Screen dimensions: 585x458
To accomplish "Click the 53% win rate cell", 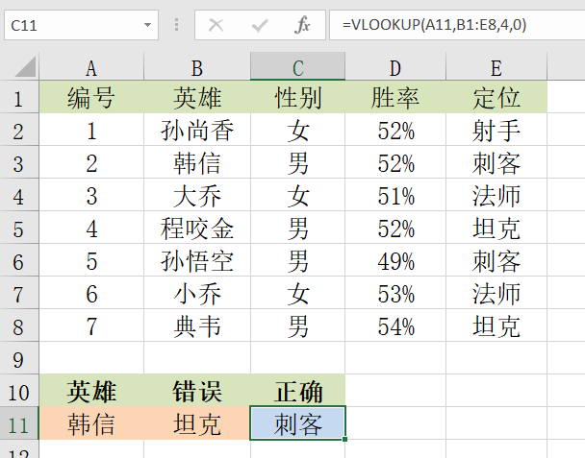I will pyautogui.click(x=395, y=293).
